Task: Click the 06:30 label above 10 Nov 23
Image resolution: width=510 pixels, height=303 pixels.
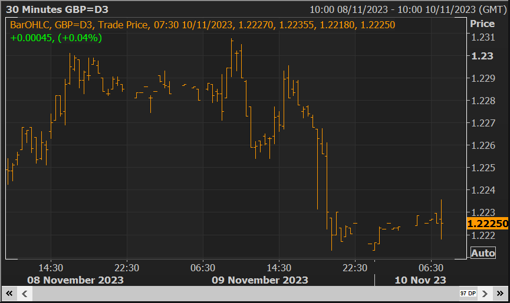Action: pos(431,268)
